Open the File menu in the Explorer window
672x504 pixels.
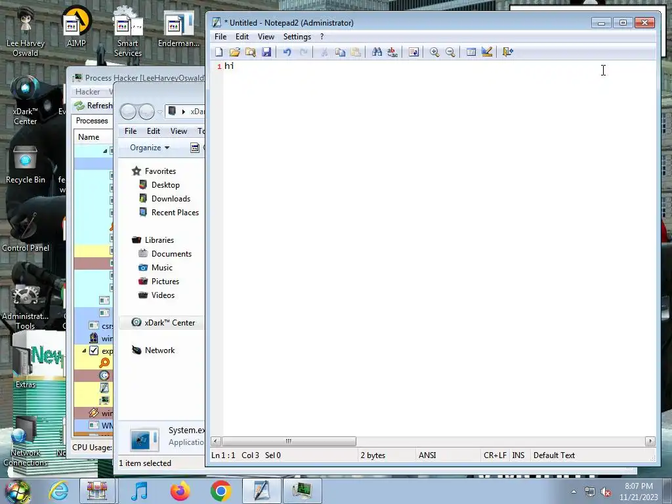131,131
